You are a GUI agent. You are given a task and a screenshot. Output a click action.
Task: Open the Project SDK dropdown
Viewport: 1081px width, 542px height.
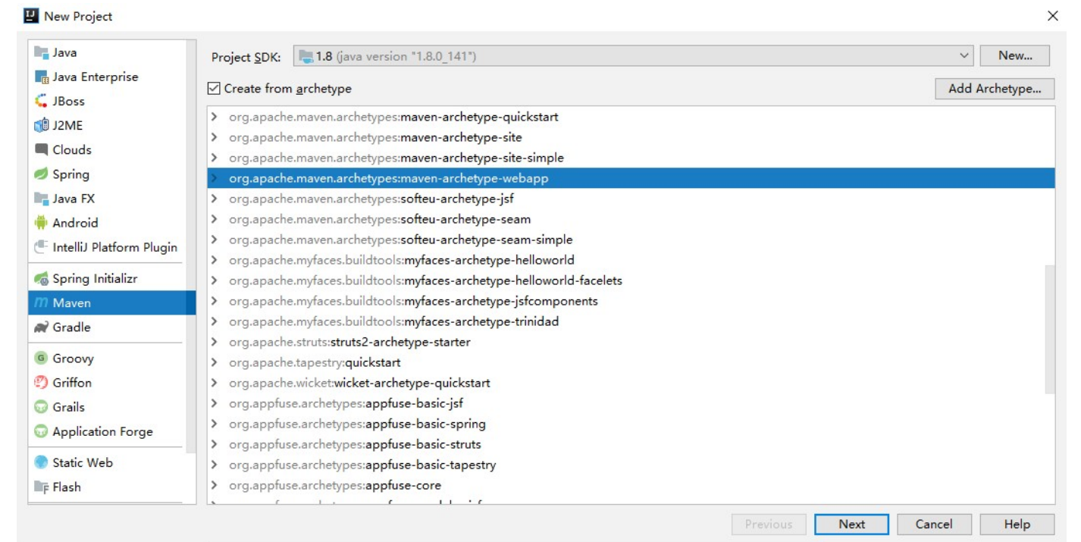coord(633,56)
